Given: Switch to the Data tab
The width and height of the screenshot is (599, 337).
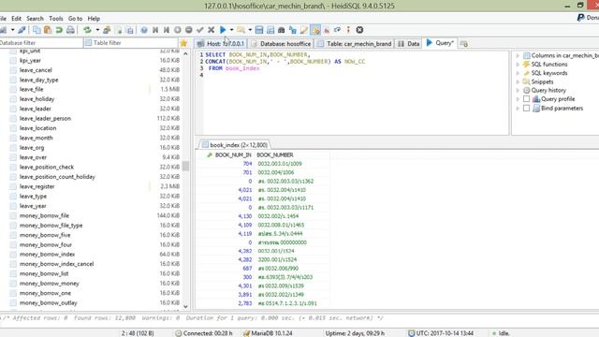Looking at the screenshot, I should [408, 44].
